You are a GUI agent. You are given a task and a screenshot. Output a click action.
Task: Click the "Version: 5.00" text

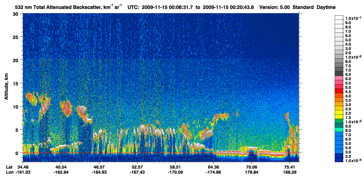275,7
